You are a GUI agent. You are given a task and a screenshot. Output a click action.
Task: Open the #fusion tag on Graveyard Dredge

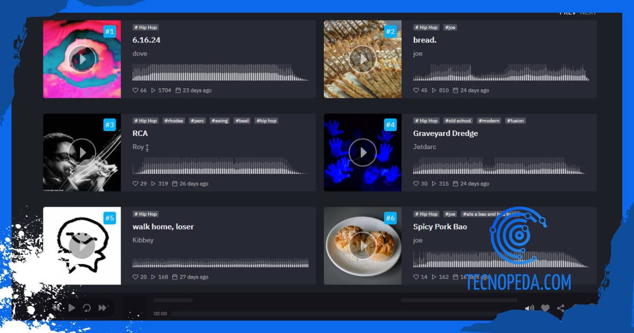pyautogui.click(x=516, y=121)
